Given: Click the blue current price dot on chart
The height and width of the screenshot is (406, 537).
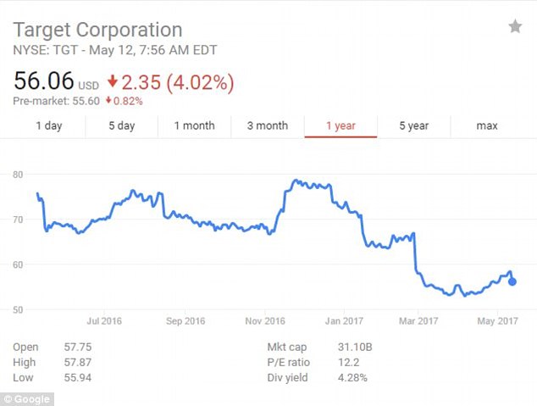Looking at the screenshot, I should coord(512,281).
